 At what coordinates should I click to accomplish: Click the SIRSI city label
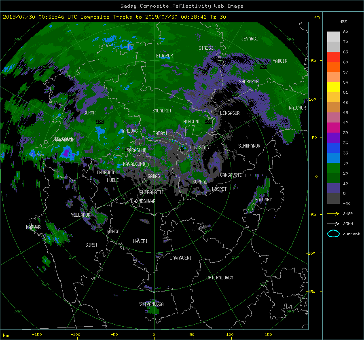tap(91, 245)
